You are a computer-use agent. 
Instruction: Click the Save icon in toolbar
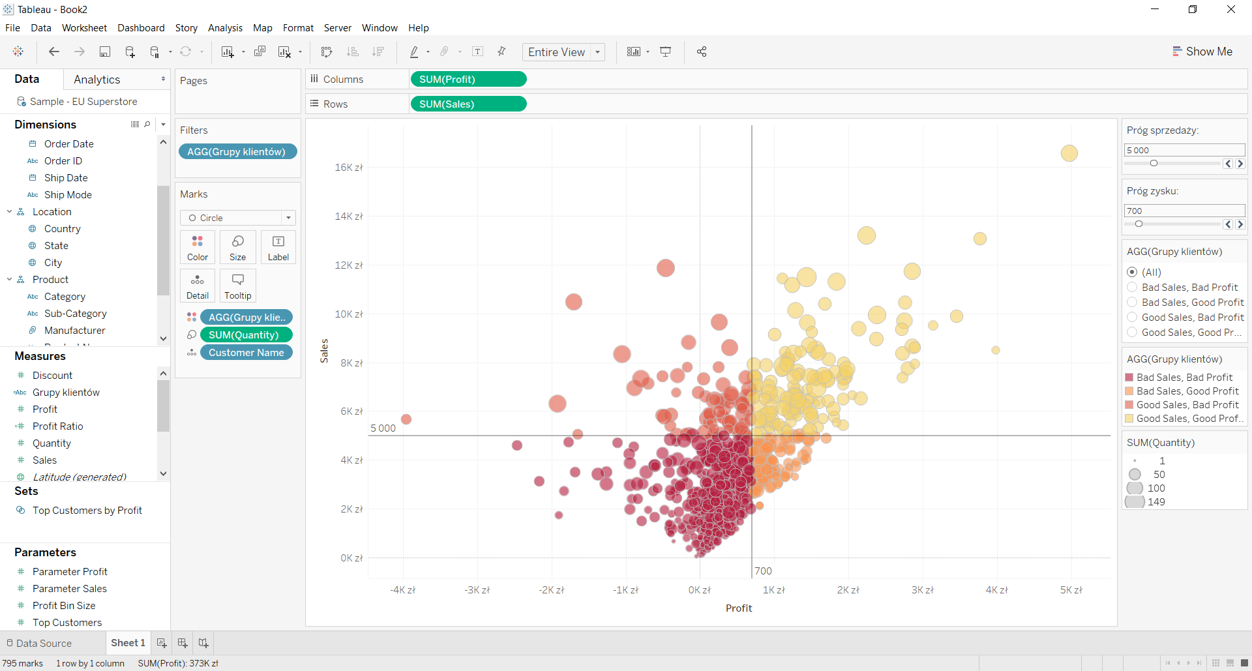[104, 52]
